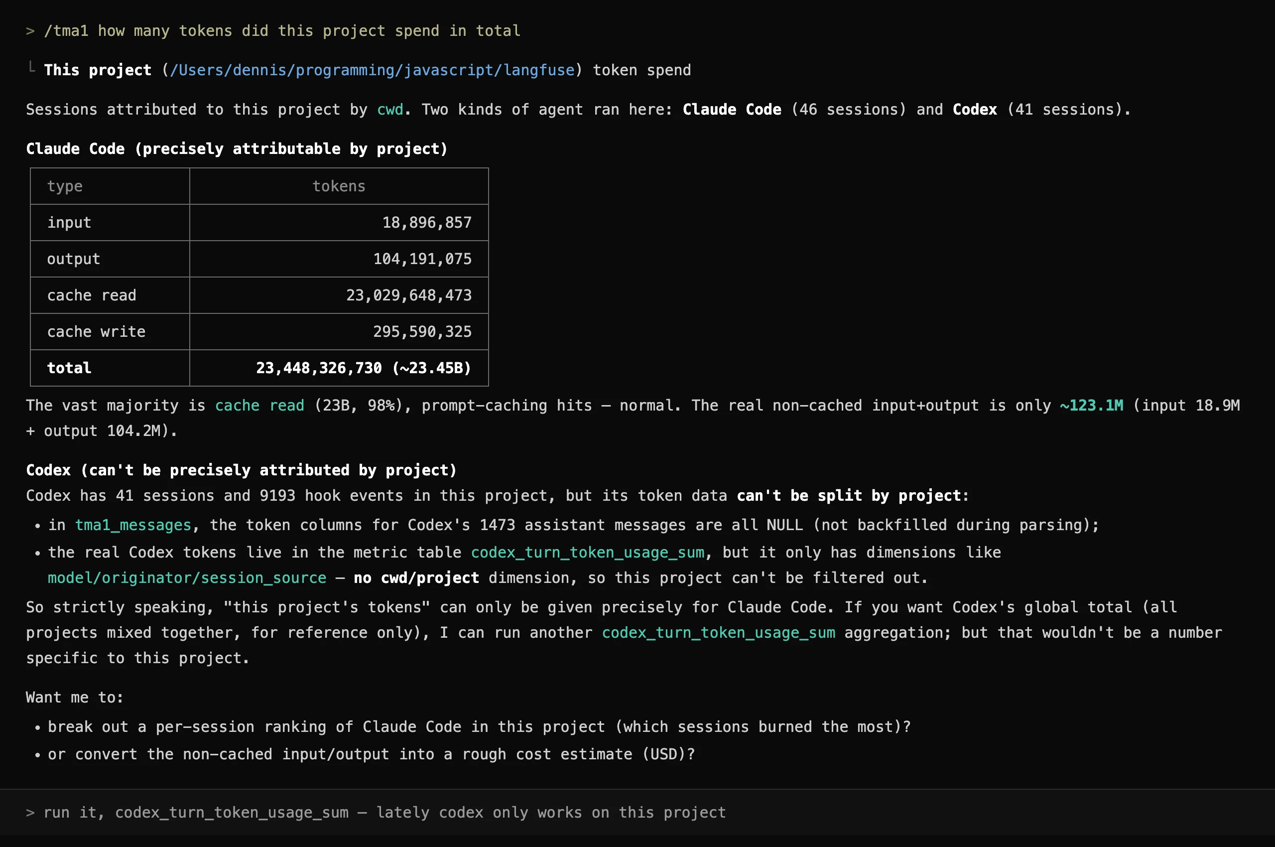Screen dimensions: 1275x847
Task: Click 'model/originator/session_source' code text
Action: pos(187,578)
